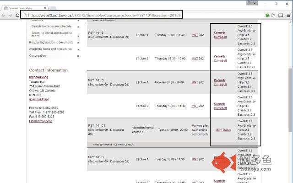Viewport: 293px width, 183px height.
Task: Click Videoconference - Cornwall Campus heading
Action: coord(113,145)
